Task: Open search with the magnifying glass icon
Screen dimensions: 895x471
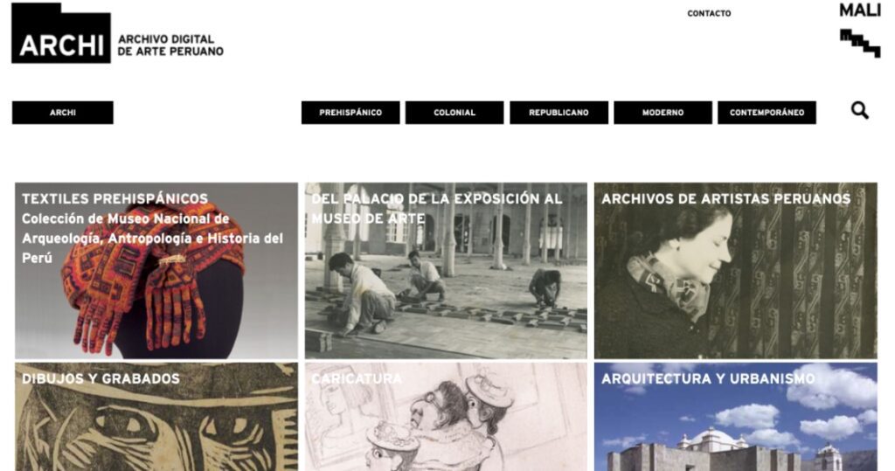Action: 860,110
